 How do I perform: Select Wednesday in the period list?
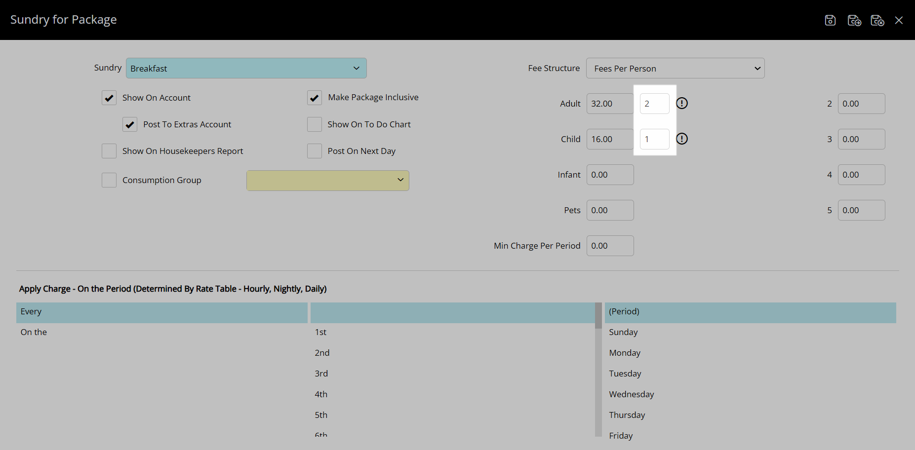click(x=631, y=394)
